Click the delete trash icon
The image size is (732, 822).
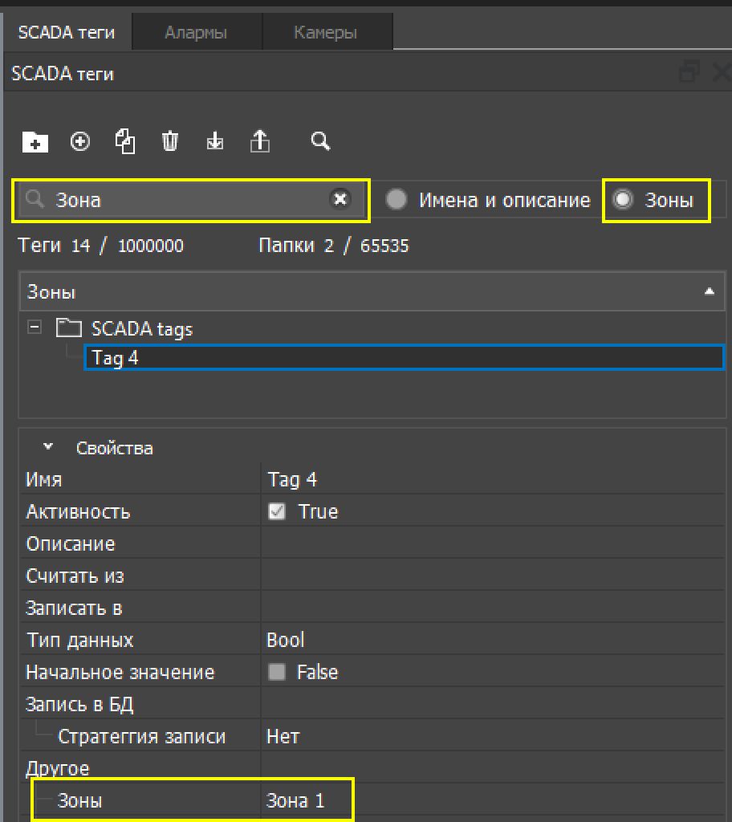click(170, 141)
